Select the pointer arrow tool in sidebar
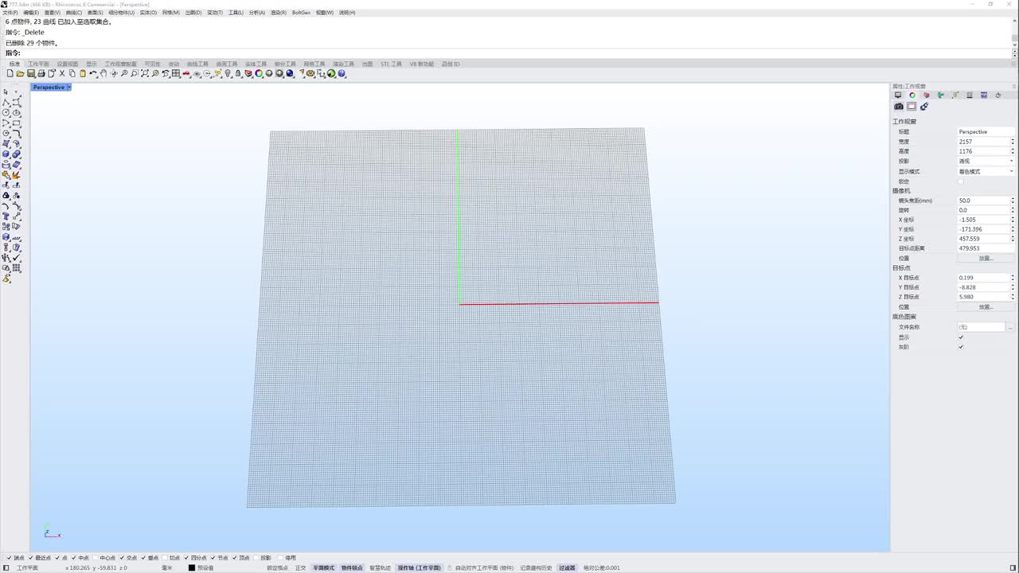The width and height of the screenshot is (1019, 573). click(x=6, y=92)
